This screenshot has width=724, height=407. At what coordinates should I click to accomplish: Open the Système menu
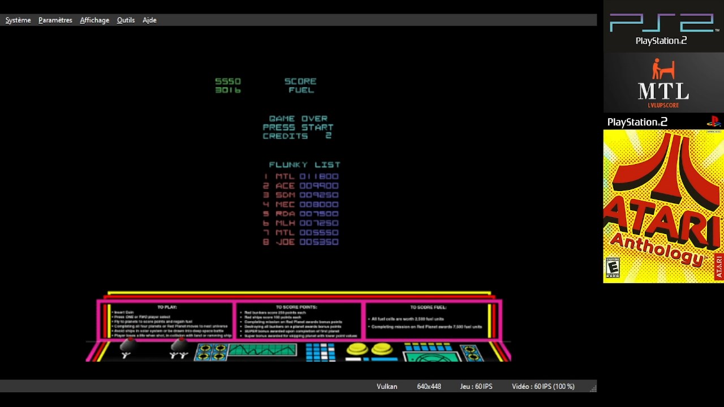pos(18,20)
